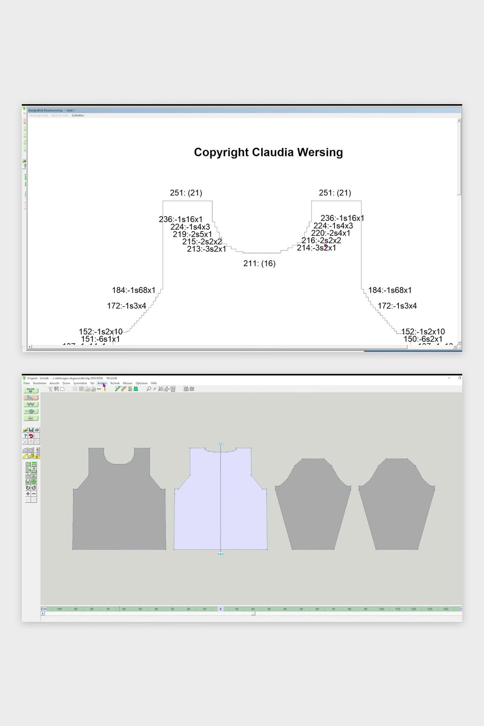
Task: Click the red undo arrow icon
Action: tap(31, 436)
